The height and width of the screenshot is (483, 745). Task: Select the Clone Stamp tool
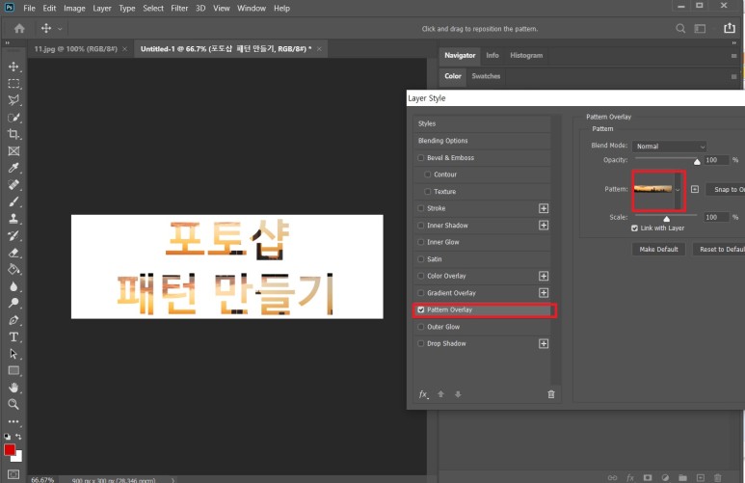pyautogui.click(x=13, y=219)
